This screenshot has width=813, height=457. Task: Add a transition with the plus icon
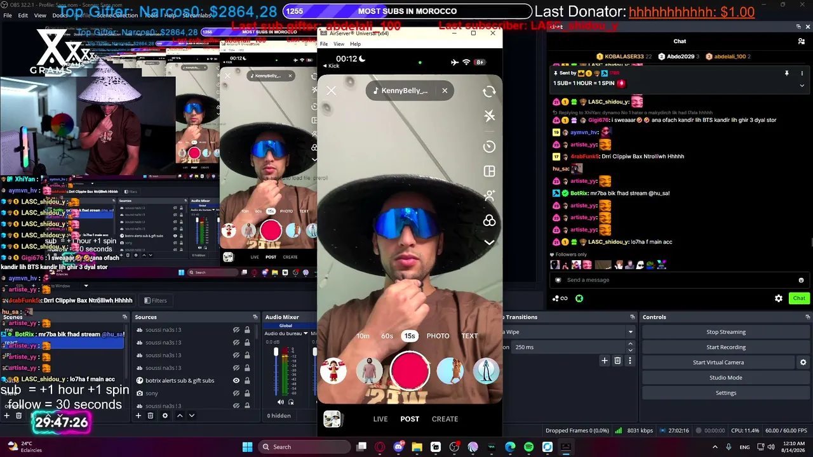(605, 361)
